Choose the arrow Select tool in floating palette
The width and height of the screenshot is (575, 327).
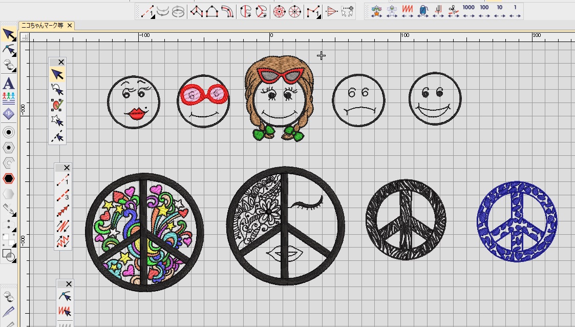57,74
